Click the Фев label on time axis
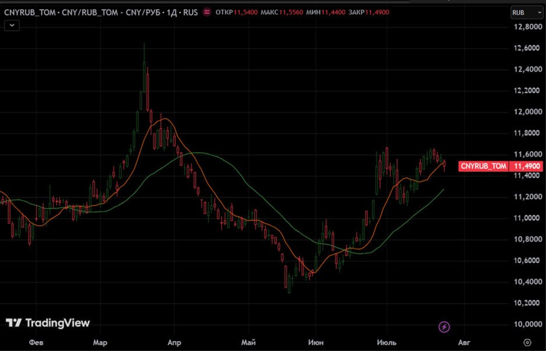Image resolution: width=546 pixels, height=351 pixels. (x=36, y=343)
